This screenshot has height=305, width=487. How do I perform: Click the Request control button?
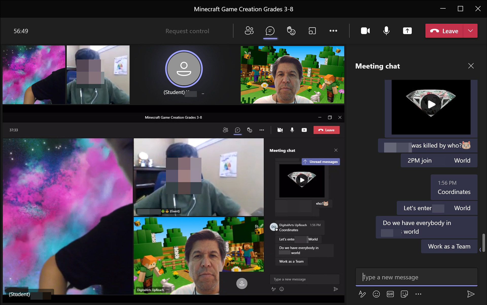[187, 31]
